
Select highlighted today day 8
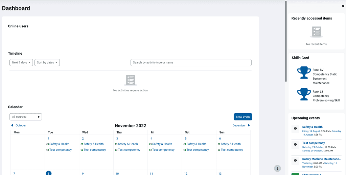pyautogui.click(x=49, y=173)
